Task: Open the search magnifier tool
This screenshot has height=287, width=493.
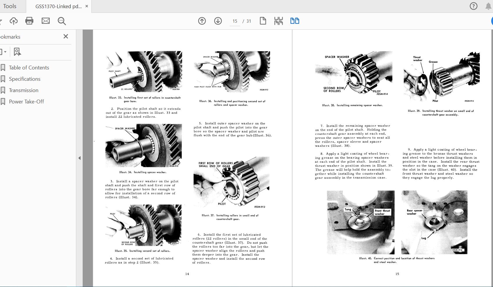Action: point(62,21)
